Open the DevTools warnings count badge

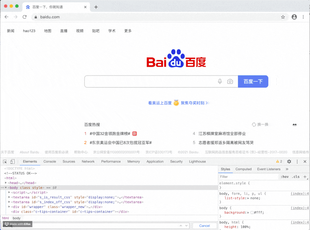pyautogui.click(x=279, y=162)
